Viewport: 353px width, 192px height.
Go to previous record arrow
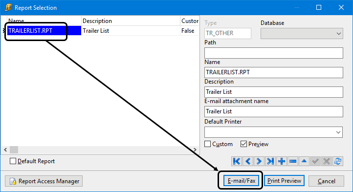click(248, 161)
